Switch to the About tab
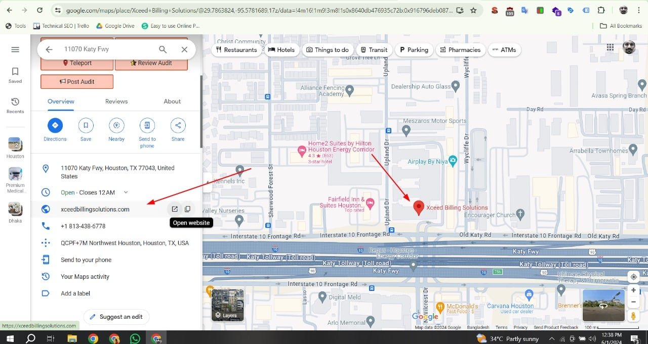Image resolution: width=648 pixels, height=344 pixels. click(x=172, y=102)
